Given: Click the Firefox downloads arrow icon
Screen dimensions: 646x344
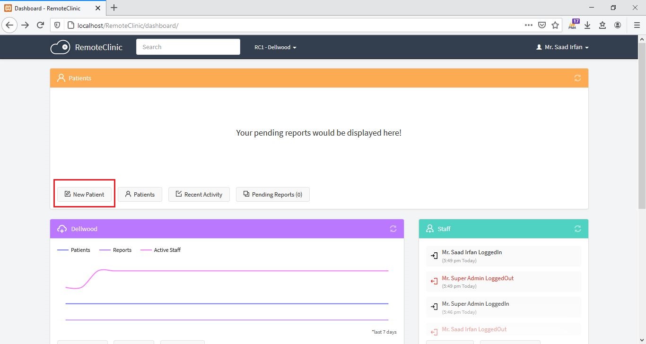Looking at the screenshot, I should tap(587, 25).
